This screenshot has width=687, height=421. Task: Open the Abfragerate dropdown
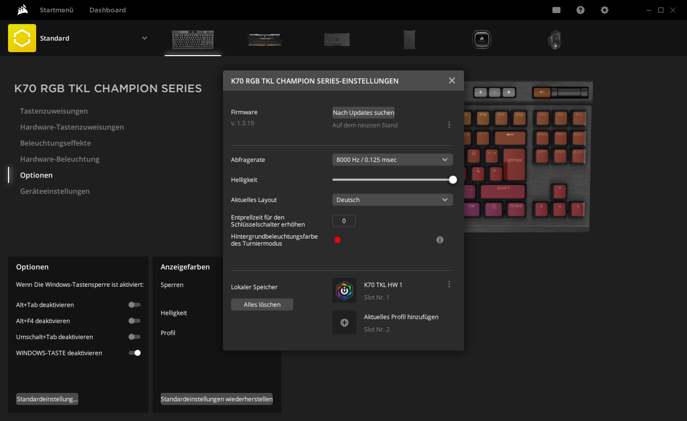point(392,160)
